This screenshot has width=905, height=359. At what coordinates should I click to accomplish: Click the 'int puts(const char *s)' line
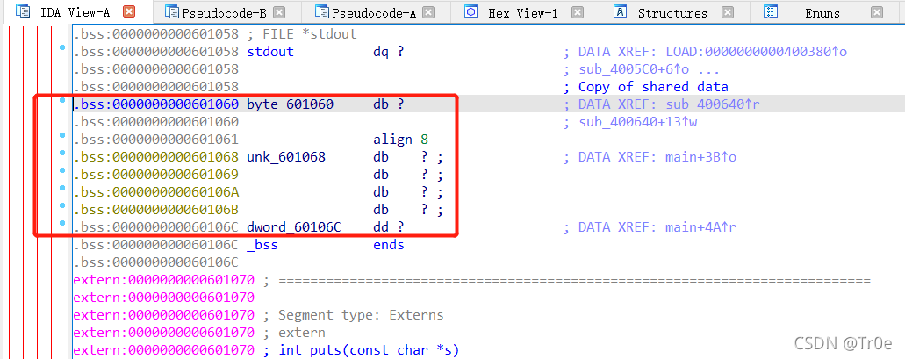click(362, 349)
